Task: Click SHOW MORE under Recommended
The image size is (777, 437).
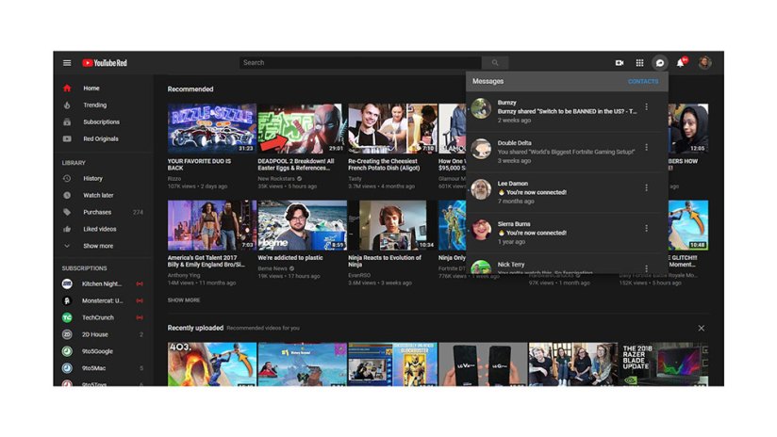Action: click(x=184, y=300)
